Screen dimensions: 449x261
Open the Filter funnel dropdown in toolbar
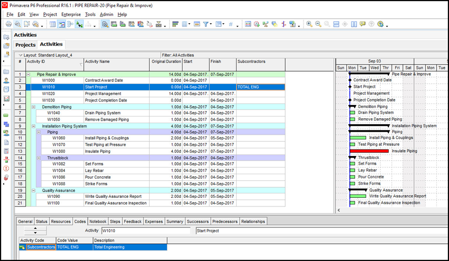[208, 24]
